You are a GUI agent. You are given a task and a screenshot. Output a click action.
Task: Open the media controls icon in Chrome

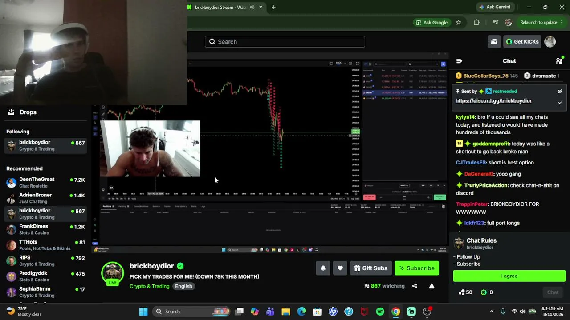[495, 23]
